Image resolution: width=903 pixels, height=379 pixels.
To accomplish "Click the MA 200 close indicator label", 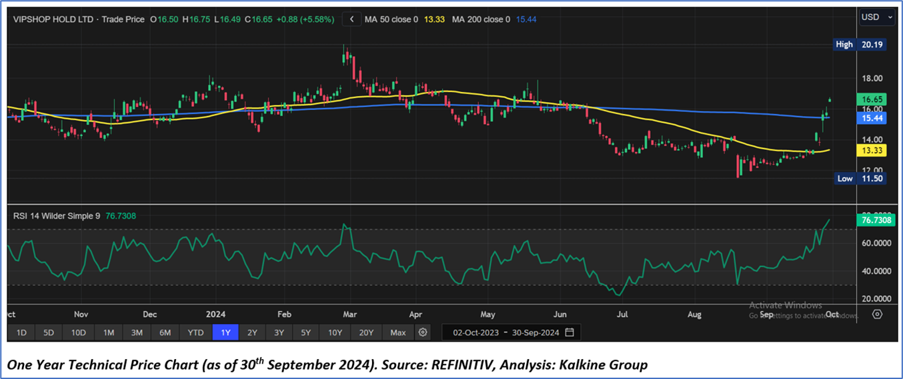I will coord(482,19).
